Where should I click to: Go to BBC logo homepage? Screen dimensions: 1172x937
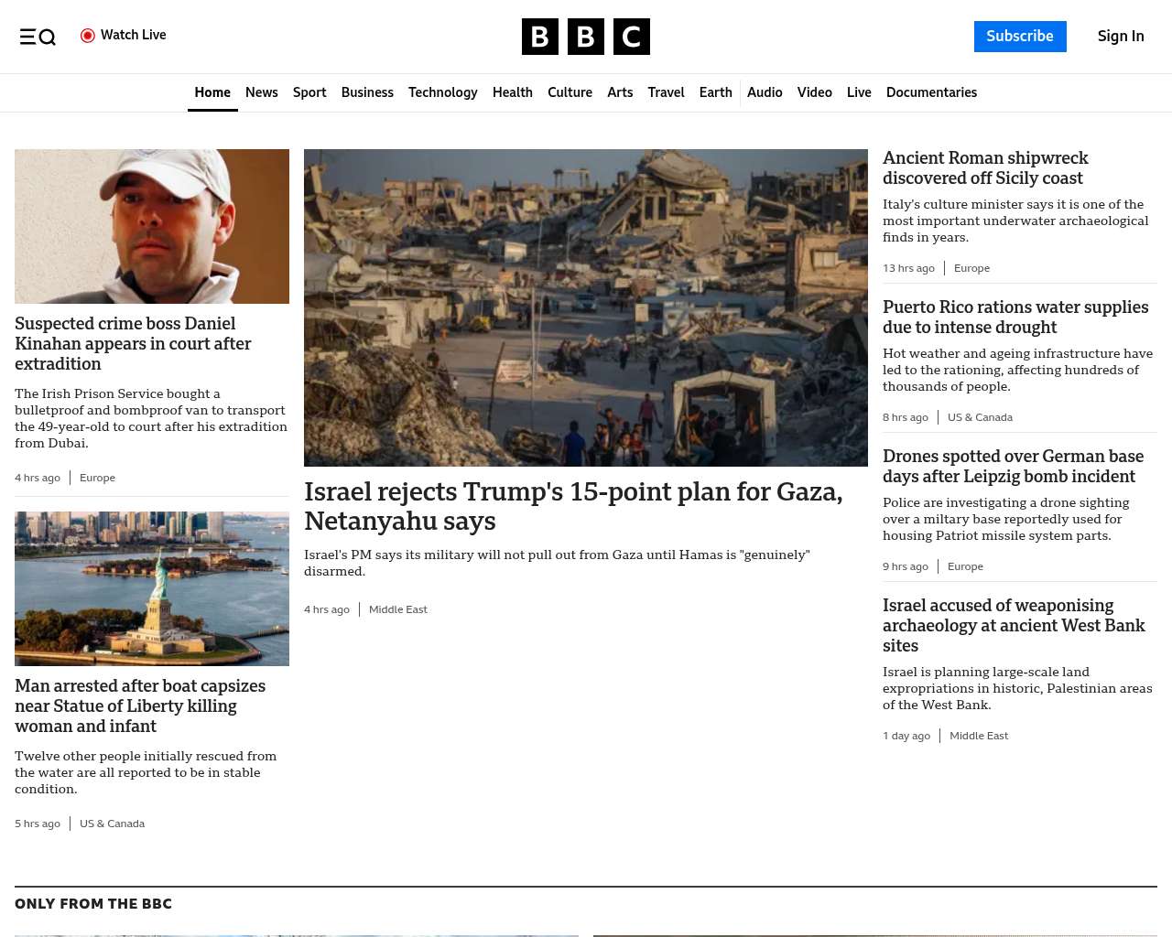click(586, 37)
